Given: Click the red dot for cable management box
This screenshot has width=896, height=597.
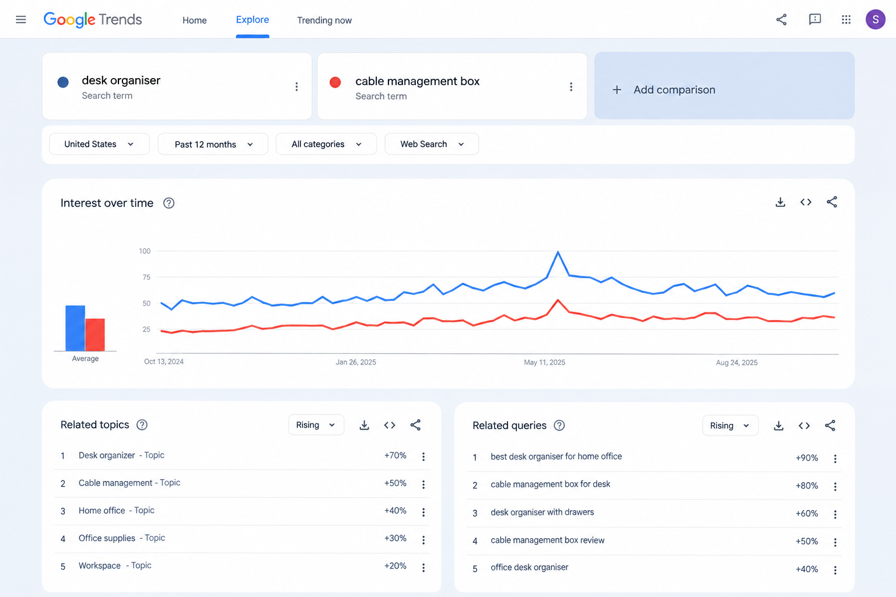Looking at the screenshot, I should [x=335, y=82].
